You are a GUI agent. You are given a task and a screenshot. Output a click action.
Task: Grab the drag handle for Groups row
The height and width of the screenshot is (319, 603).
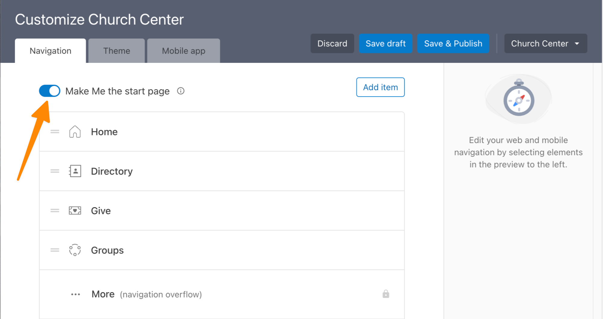point(55,250)
